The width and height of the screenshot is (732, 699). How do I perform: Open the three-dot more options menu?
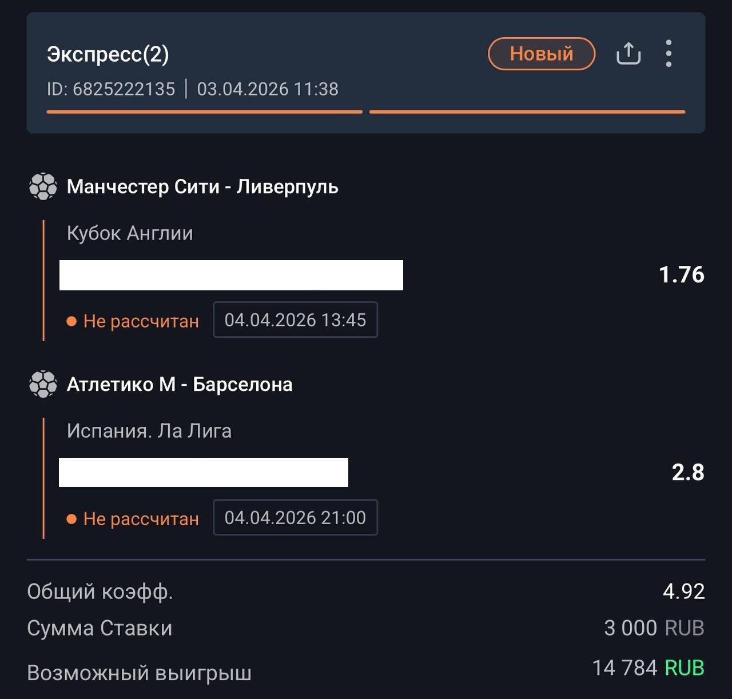(x=669, y=54)
